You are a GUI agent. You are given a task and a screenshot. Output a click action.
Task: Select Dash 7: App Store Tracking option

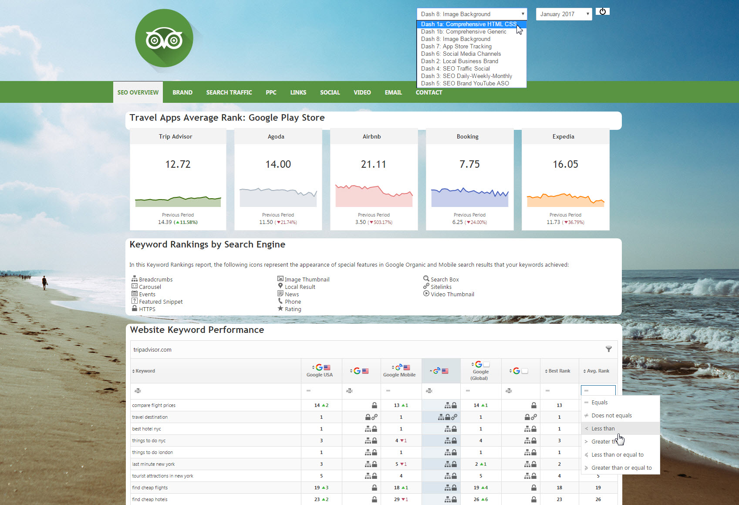coord(456,47)
